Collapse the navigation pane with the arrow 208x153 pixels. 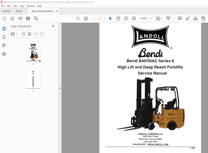pos(60,88)
